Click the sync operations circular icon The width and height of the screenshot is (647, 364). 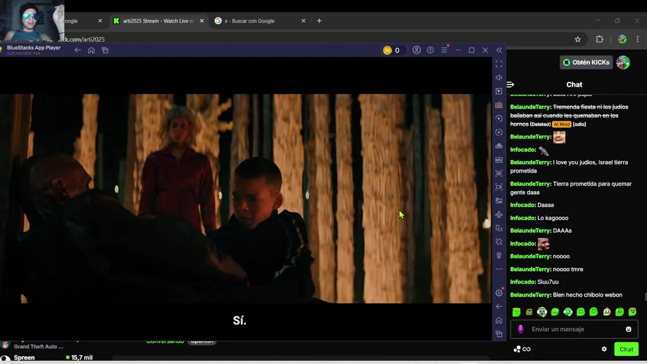[499, 132]
